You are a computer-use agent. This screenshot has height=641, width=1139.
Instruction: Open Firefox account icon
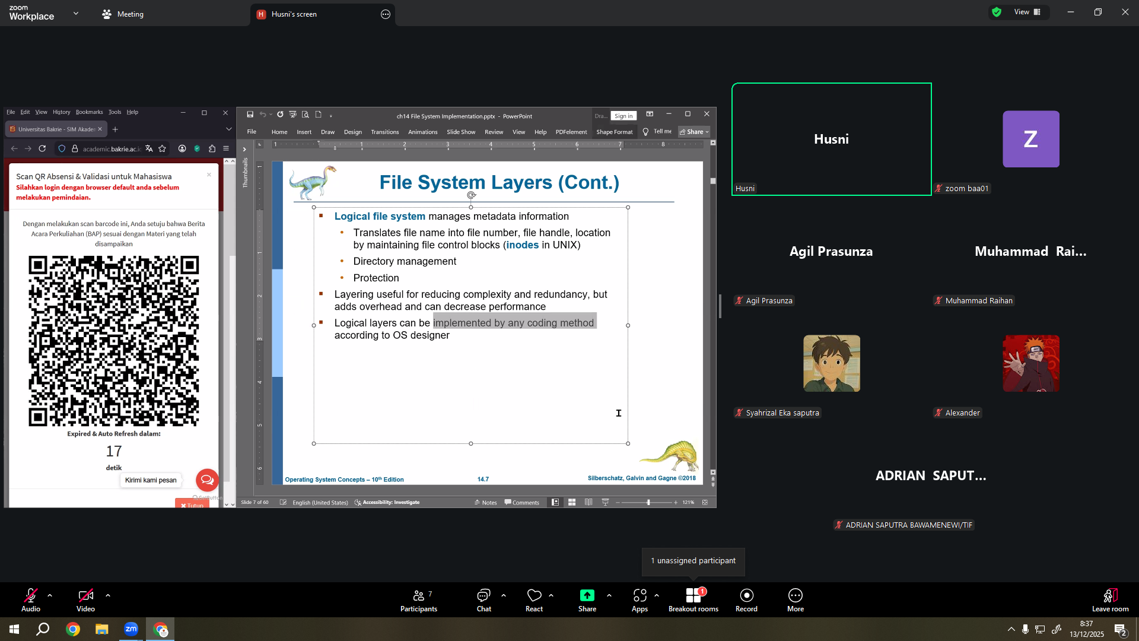pos(182,148)
